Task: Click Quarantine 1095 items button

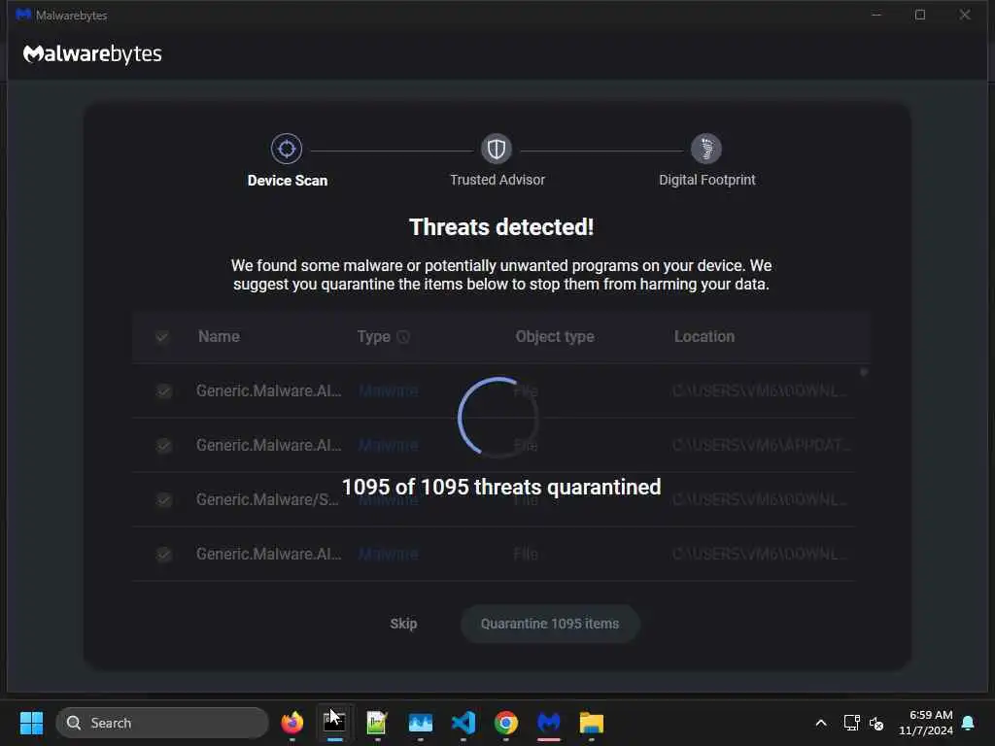Action: (x=550, y=624)
